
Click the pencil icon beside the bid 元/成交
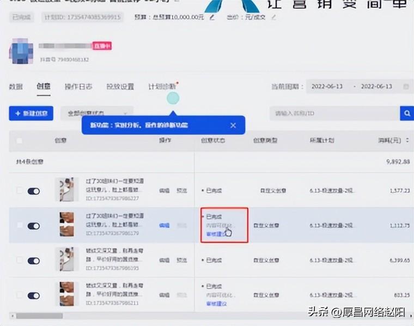click(273, 17)
